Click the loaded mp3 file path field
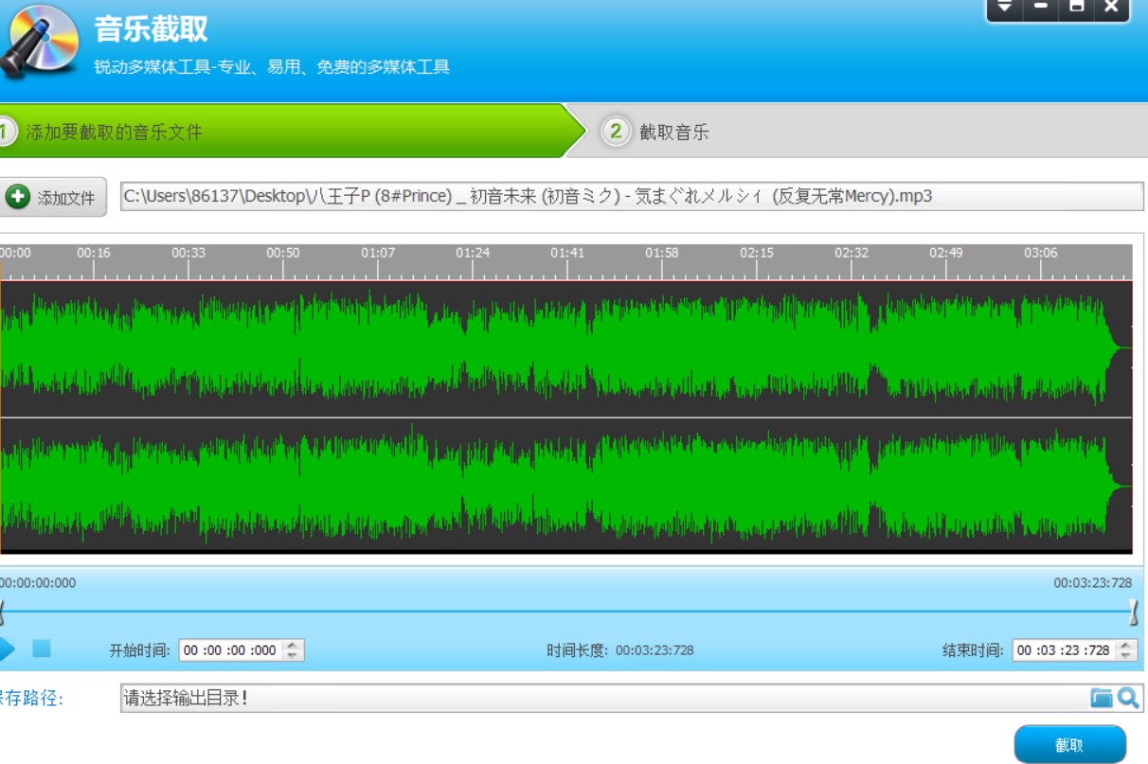The height and width of the screenshot is (764, 1148). pos(632,196)
